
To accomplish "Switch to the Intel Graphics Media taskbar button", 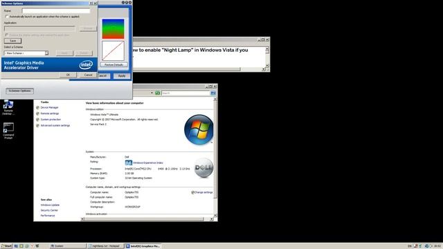I will (143, 246).
